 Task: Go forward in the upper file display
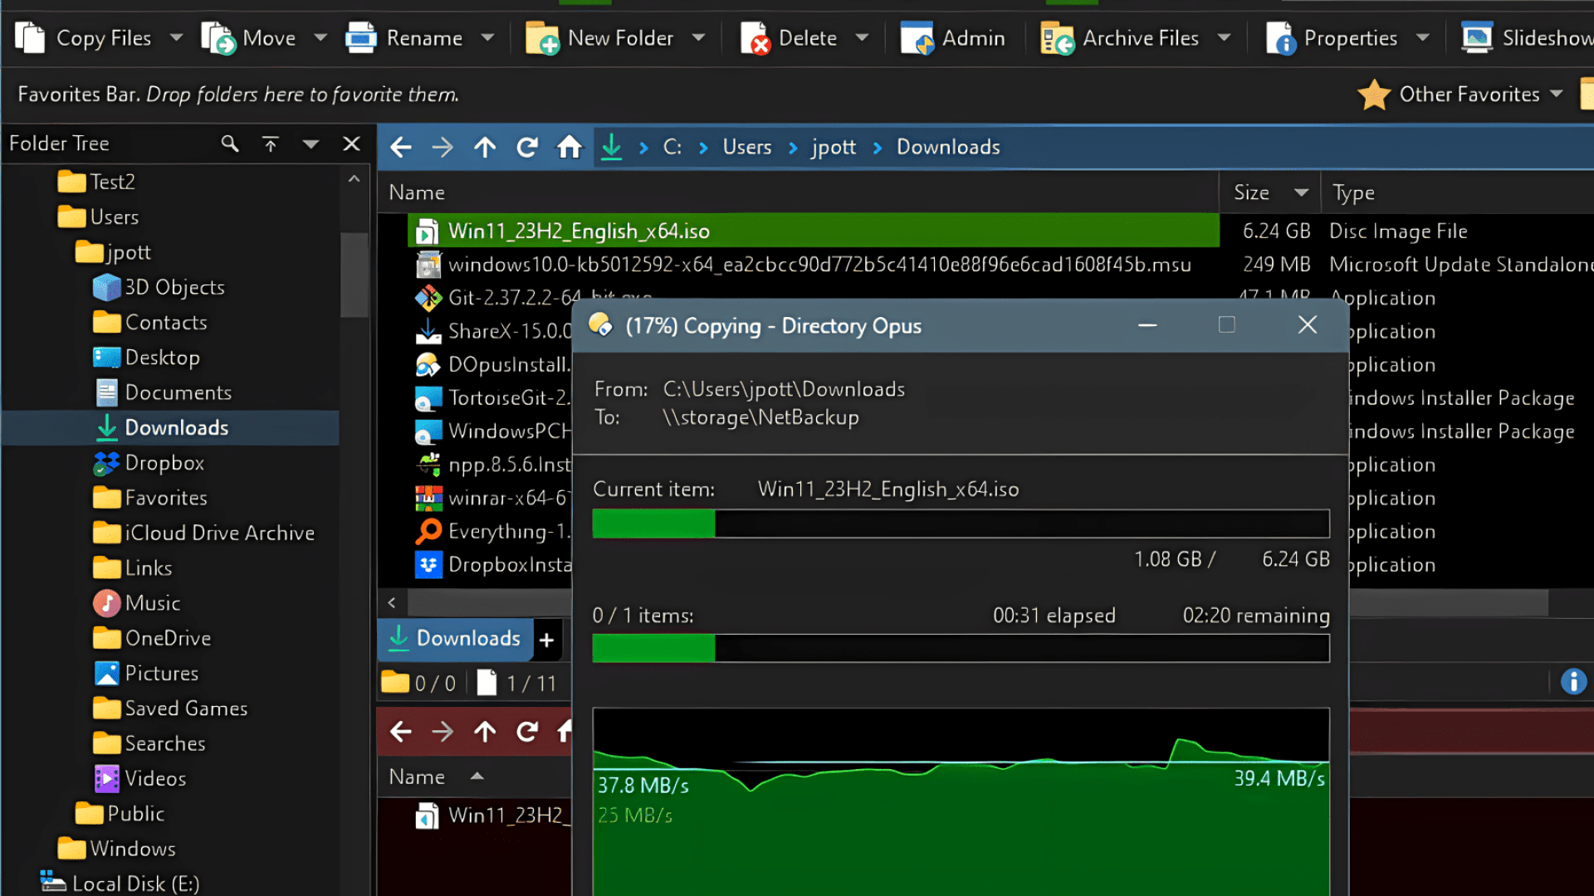pos(443,148)
